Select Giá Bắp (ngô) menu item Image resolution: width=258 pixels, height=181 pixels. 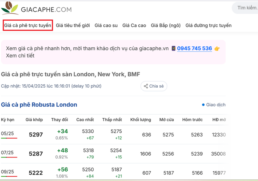point(166,25)
